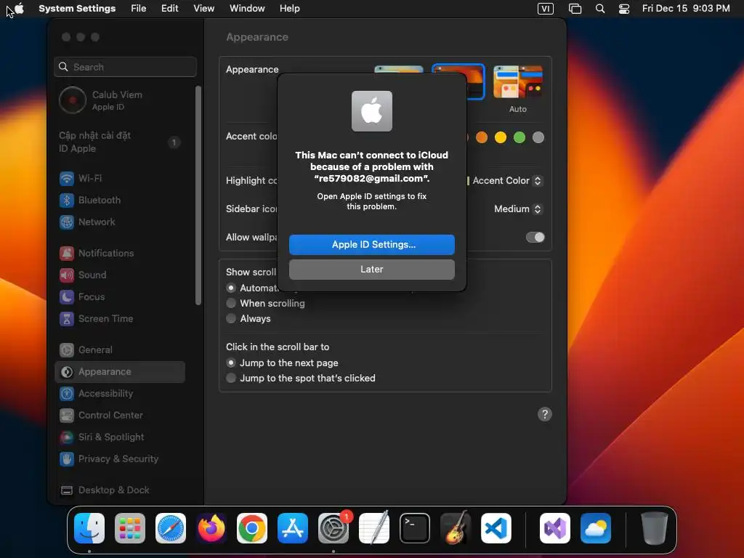744x558 pixels.
Task: Toggle the Allow wallpaper tinting switch
Action: click(535, 238)
